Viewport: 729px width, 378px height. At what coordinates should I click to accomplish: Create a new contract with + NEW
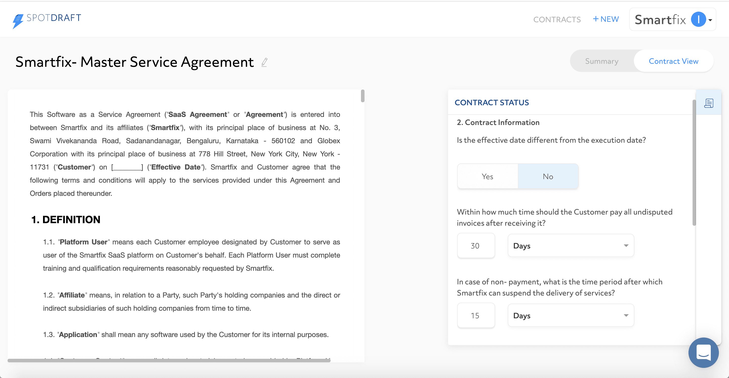click(606, 19)
